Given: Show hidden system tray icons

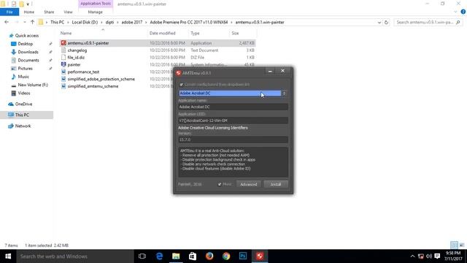Looking at the screenshot, I should coord(412,256).
